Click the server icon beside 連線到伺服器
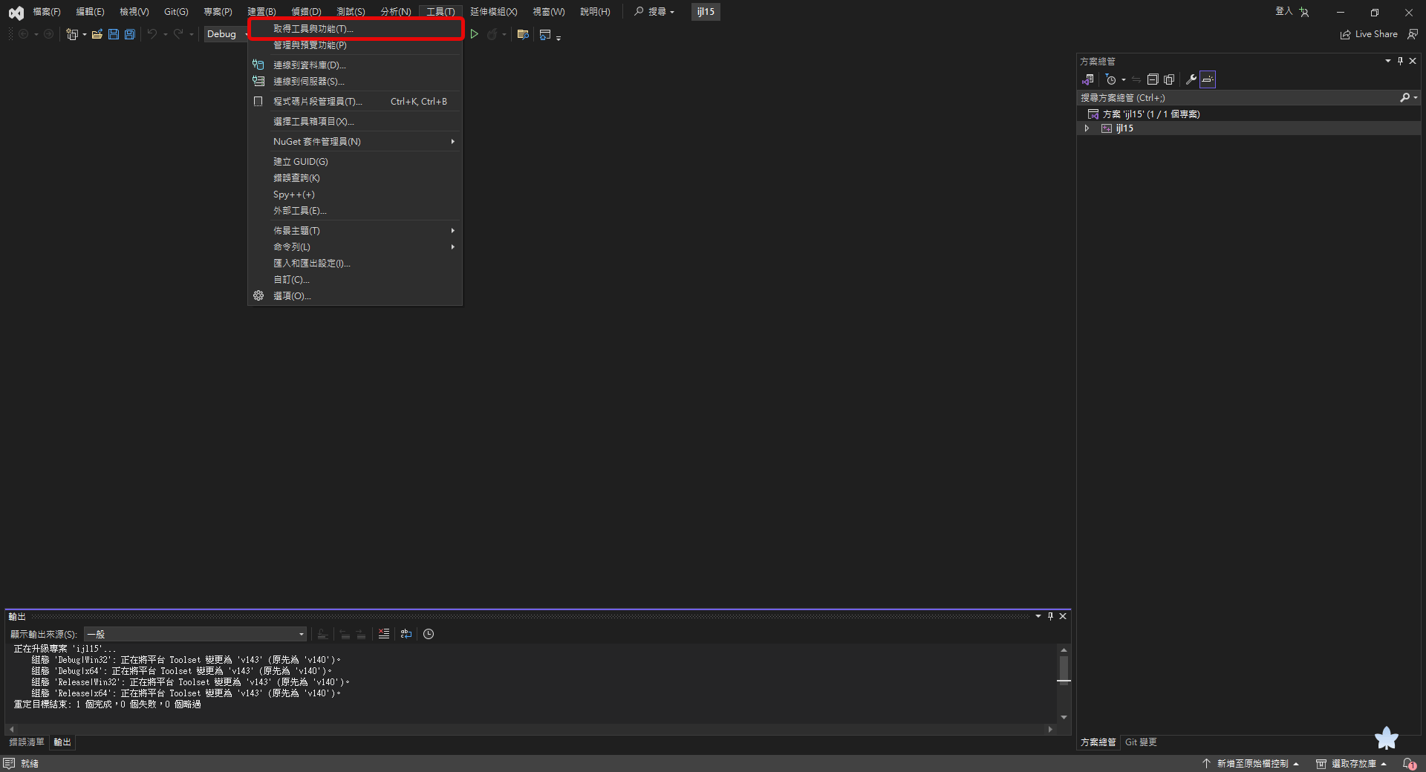 [x=258, y=81]
